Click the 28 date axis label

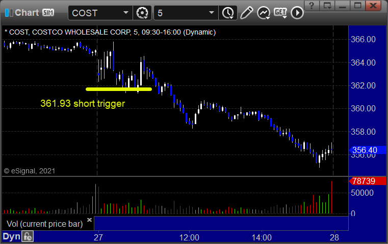[x=334, y=237]
